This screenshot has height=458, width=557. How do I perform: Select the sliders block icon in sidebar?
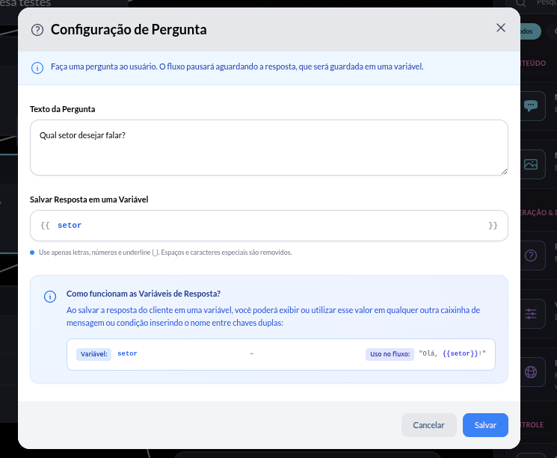[531, 314]
